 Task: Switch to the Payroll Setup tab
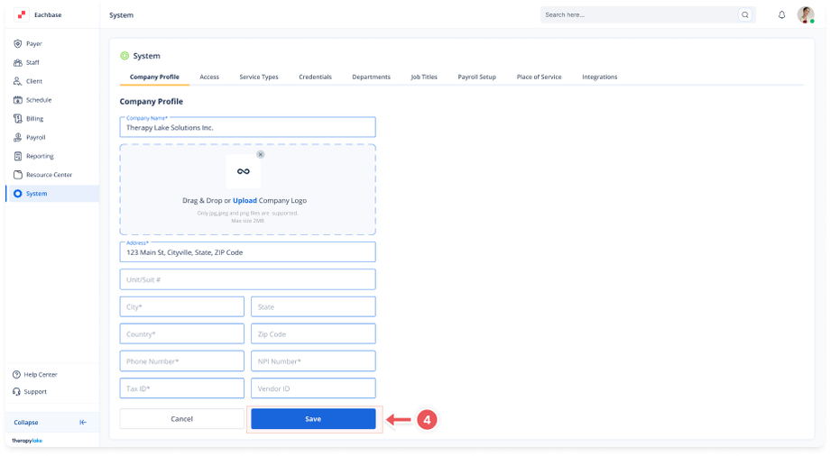pyautogui.click(x=477, y=77)
